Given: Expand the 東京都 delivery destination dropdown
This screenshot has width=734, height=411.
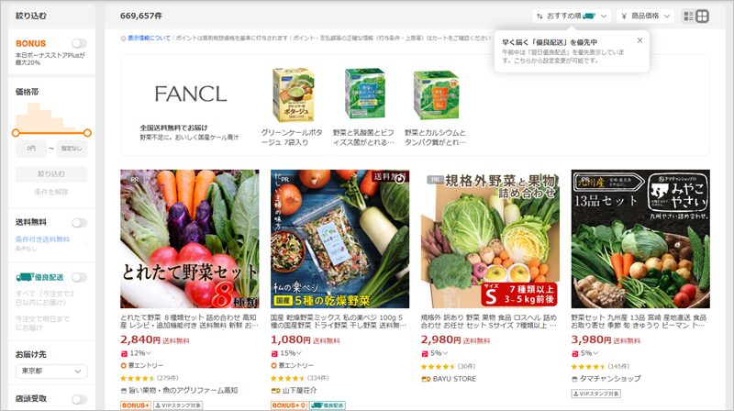Looking at the screenshot, I should click(x=51, y=372).
